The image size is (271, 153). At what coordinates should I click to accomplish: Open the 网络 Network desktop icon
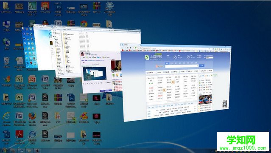click(x=6, y=44)
